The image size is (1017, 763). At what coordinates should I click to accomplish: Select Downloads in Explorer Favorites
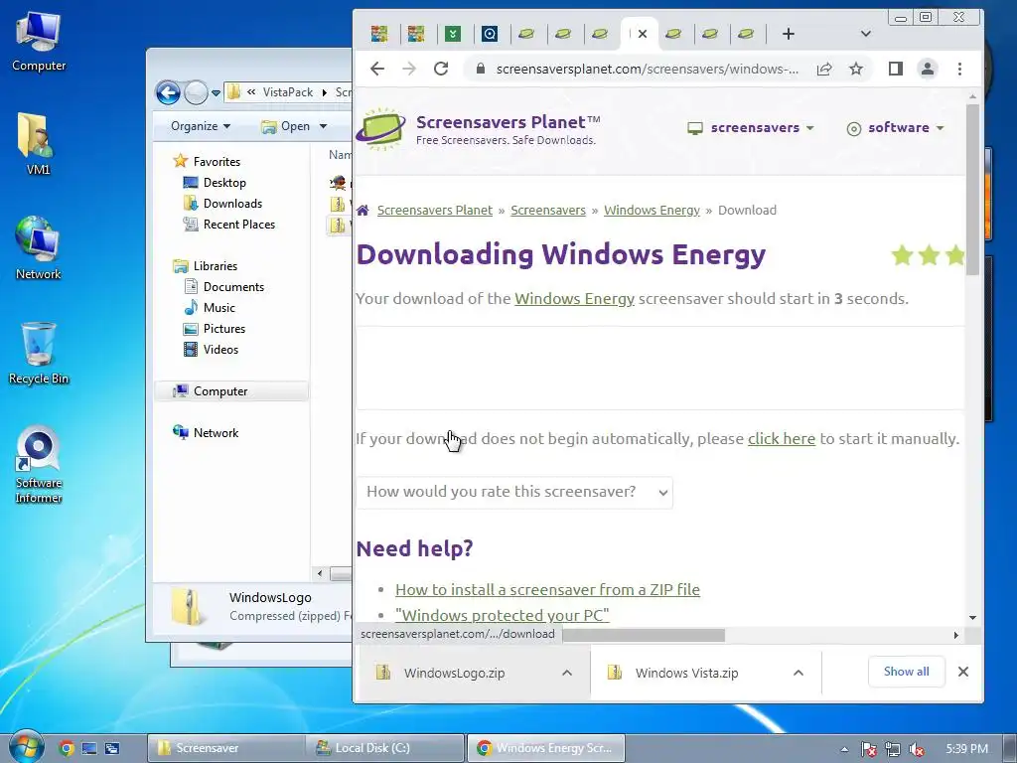pyautogui.click(x=232, y=203)
